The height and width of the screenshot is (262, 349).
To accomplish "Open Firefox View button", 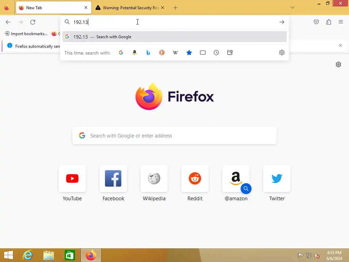I will 7,8.
